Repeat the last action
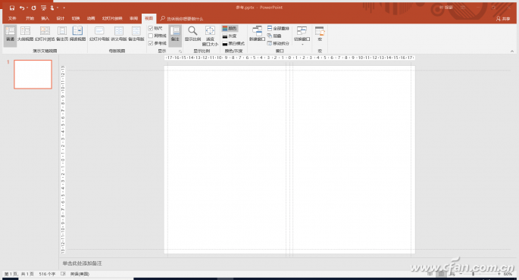519x280 pixels. [x=34, y=8]
